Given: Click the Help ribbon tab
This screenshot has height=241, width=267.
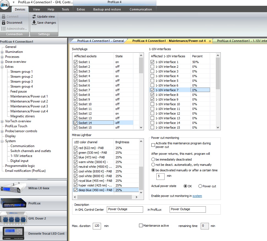Looking at the screenshot, I should tap(51, 9).
